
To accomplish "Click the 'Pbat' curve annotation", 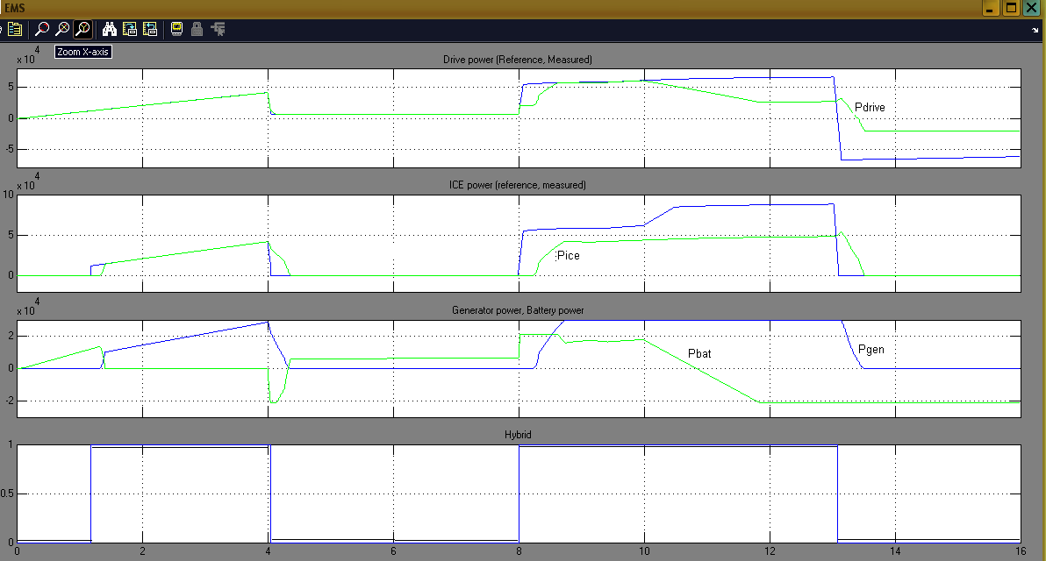I will (x=699, y=354).
